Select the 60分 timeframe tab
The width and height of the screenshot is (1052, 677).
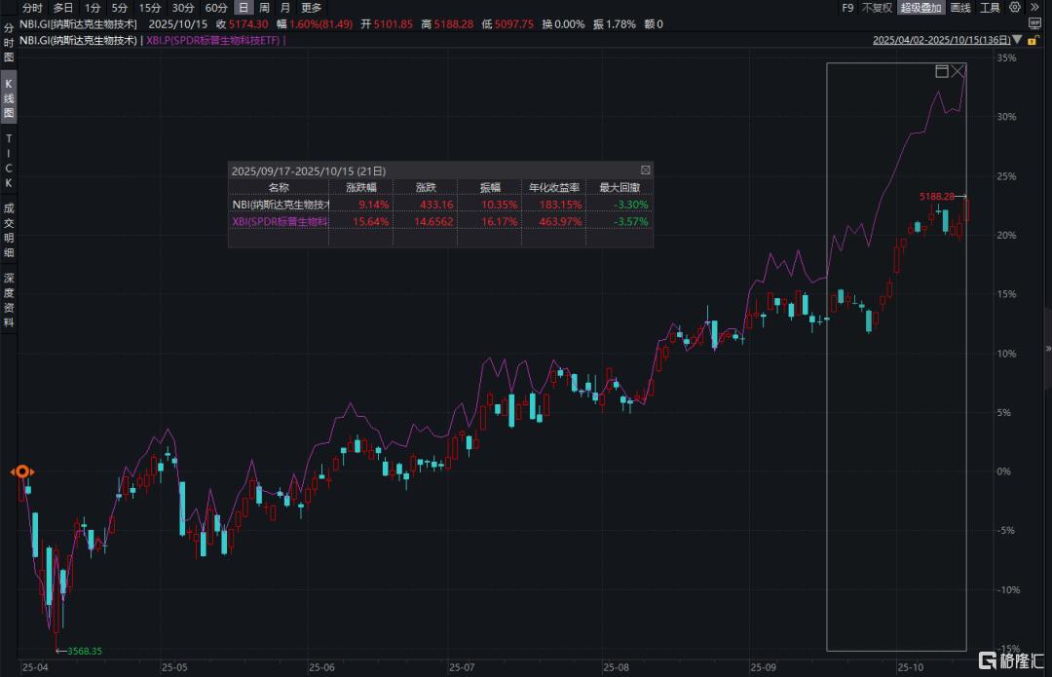pyautogui.click(x=215, y=8)
